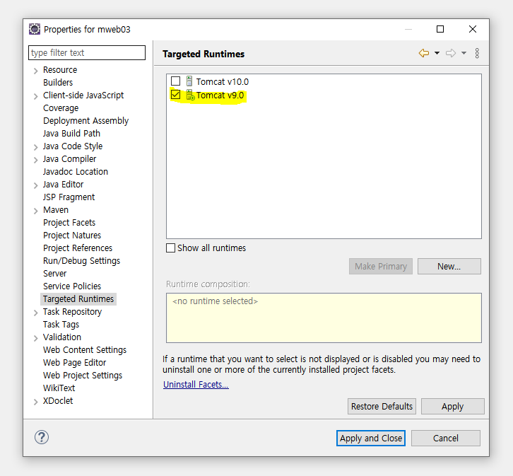
Task: Click the back navigation arrow icon
Action: pos(424,53)
